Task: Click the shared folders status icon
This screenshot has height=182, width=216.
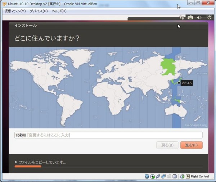Action: (x=169, y=176)
